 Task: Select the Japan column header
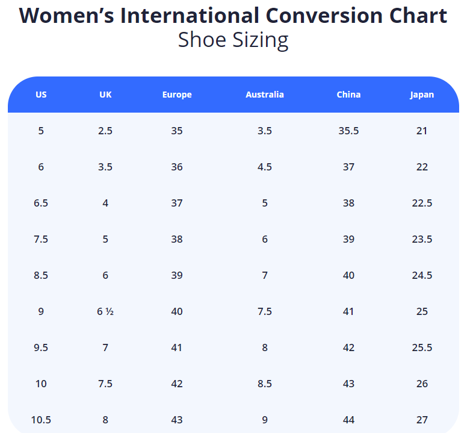pyautogui.click(x=422, y=95)
